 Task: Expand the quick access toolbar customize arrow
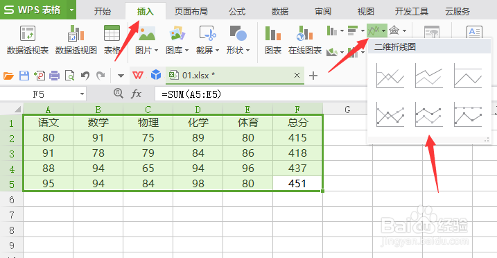click(121, 76)
